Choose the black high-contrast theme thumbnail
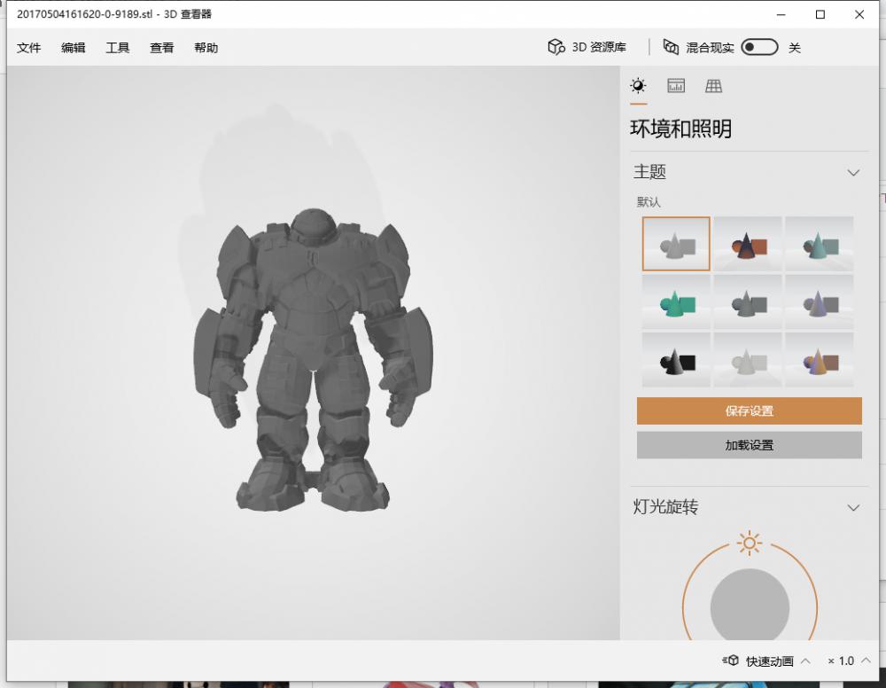This screenshot has width=886, height=688. tap(676, 360)
